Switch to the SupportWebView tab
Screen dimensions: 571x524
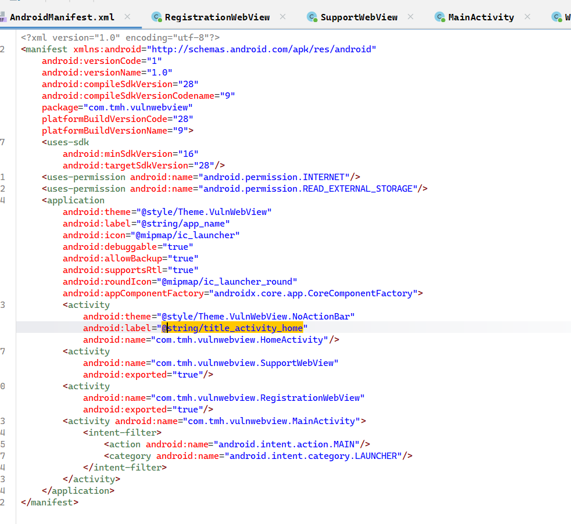click(360, 17)
